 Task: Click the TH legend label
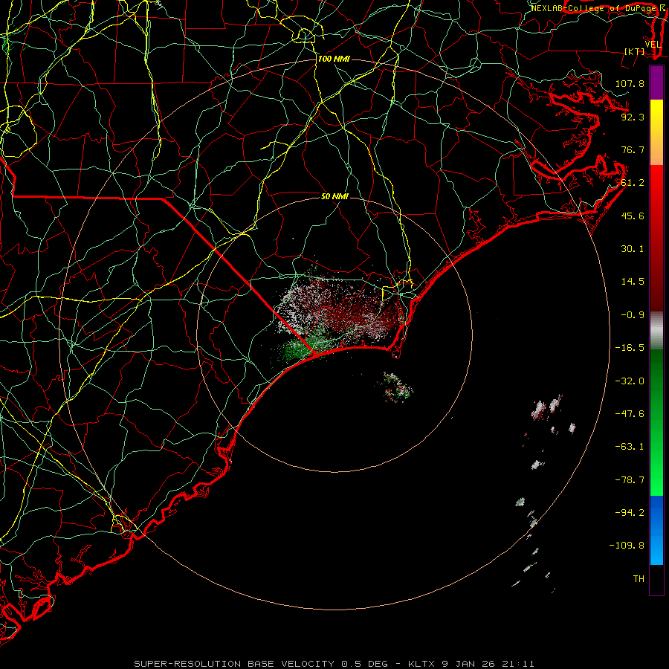point(639,578)
